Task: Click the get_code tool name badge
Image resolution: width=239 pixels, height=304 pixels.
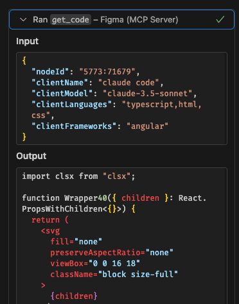Action: (71, 20)
